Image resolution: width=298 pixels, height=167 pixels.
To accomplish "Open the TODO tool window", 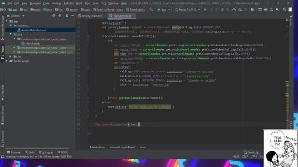I will (x=63, y=152).
